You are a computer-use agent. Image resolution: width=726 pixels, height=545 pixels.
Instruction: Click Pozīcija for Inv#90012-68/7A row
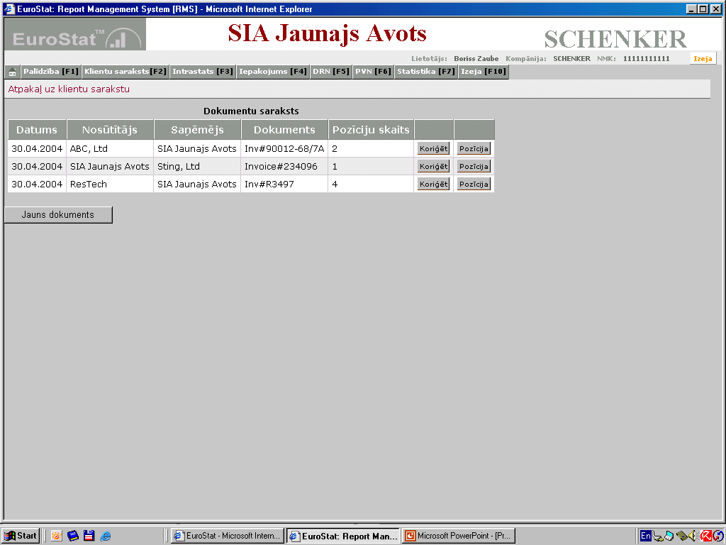[474, 149]
